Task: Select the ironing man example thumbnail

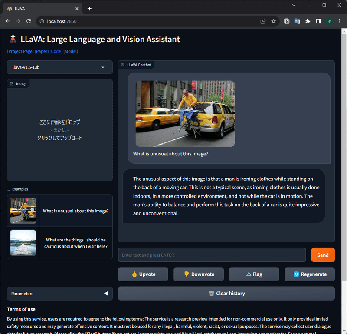Action: (x=23, y=211)
